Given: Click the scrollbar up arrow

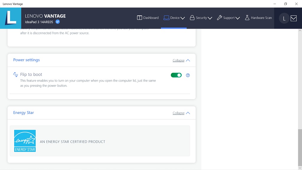Looking at the screenshot, I should tap(300, 30).
